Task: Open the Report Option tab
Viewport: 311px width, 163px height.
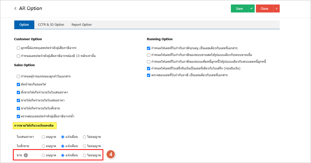Action: 81,25
